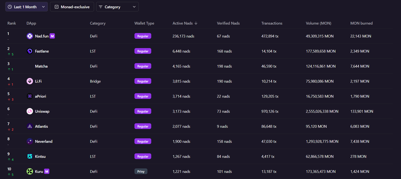Open the aPriori dapp name

[x=40, y=96]
